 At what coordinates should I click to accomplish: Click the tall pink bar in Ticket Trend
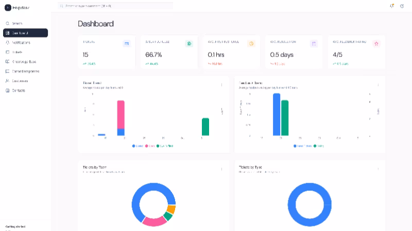tap(121, 114)
